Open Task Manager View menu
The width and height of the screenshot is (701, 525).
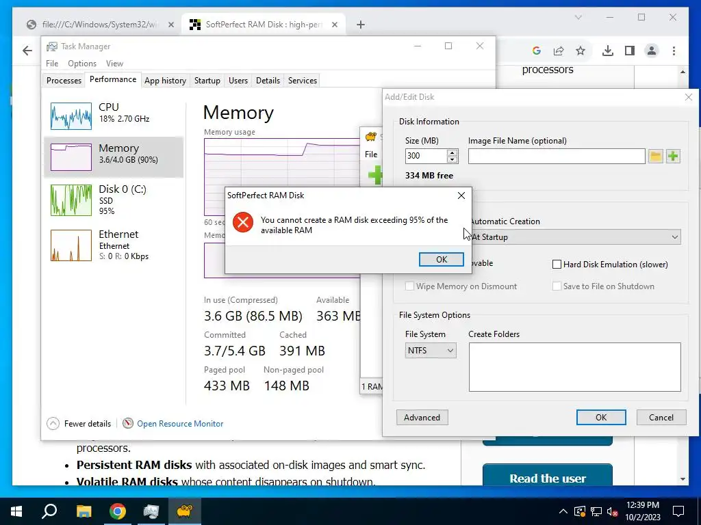(114, 64)
